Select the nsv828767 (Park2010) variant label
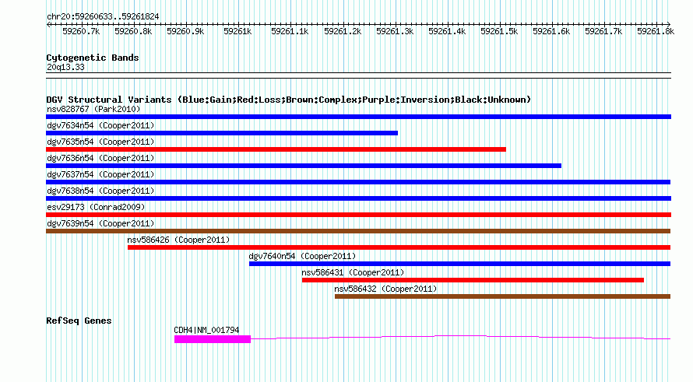Image resolution: width=693 pixels, height=382 pixels. coord(93,109)
